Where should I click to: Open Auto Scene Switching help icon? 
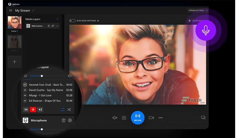tap(98, 21)
